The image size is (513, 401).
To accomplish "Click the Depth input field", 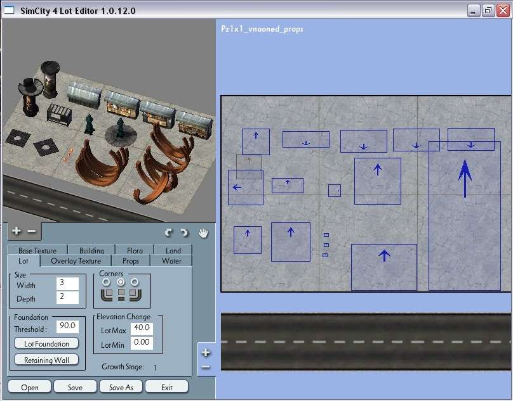I will tap(67, 298).
